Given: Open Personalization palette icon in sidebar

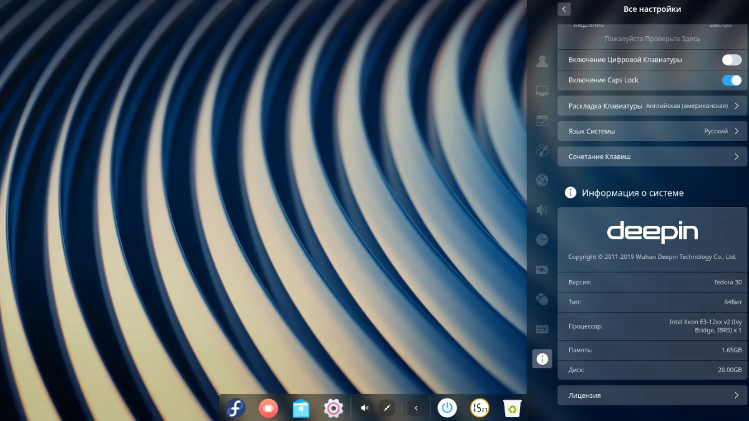Looking at the screenshot, I should tap(542, 150).
